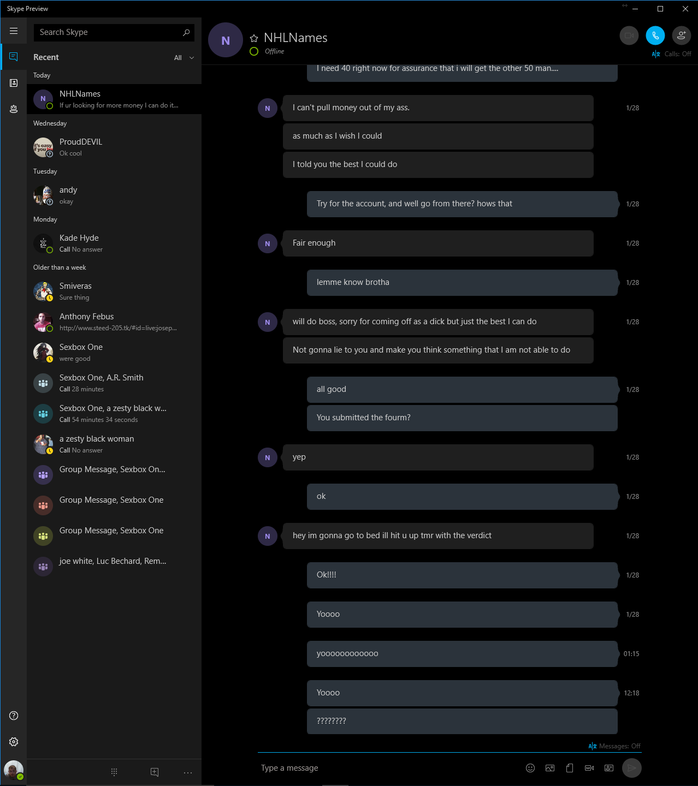Open the dial pad icon
Image resolution: width=698 pixels, height=786 pixels.
pos(114,772)
